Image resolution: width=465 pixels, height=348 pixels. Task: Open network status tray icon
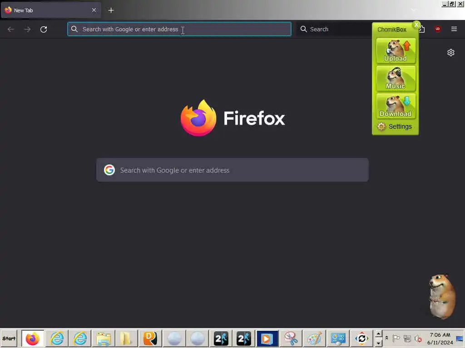[407, 338]
